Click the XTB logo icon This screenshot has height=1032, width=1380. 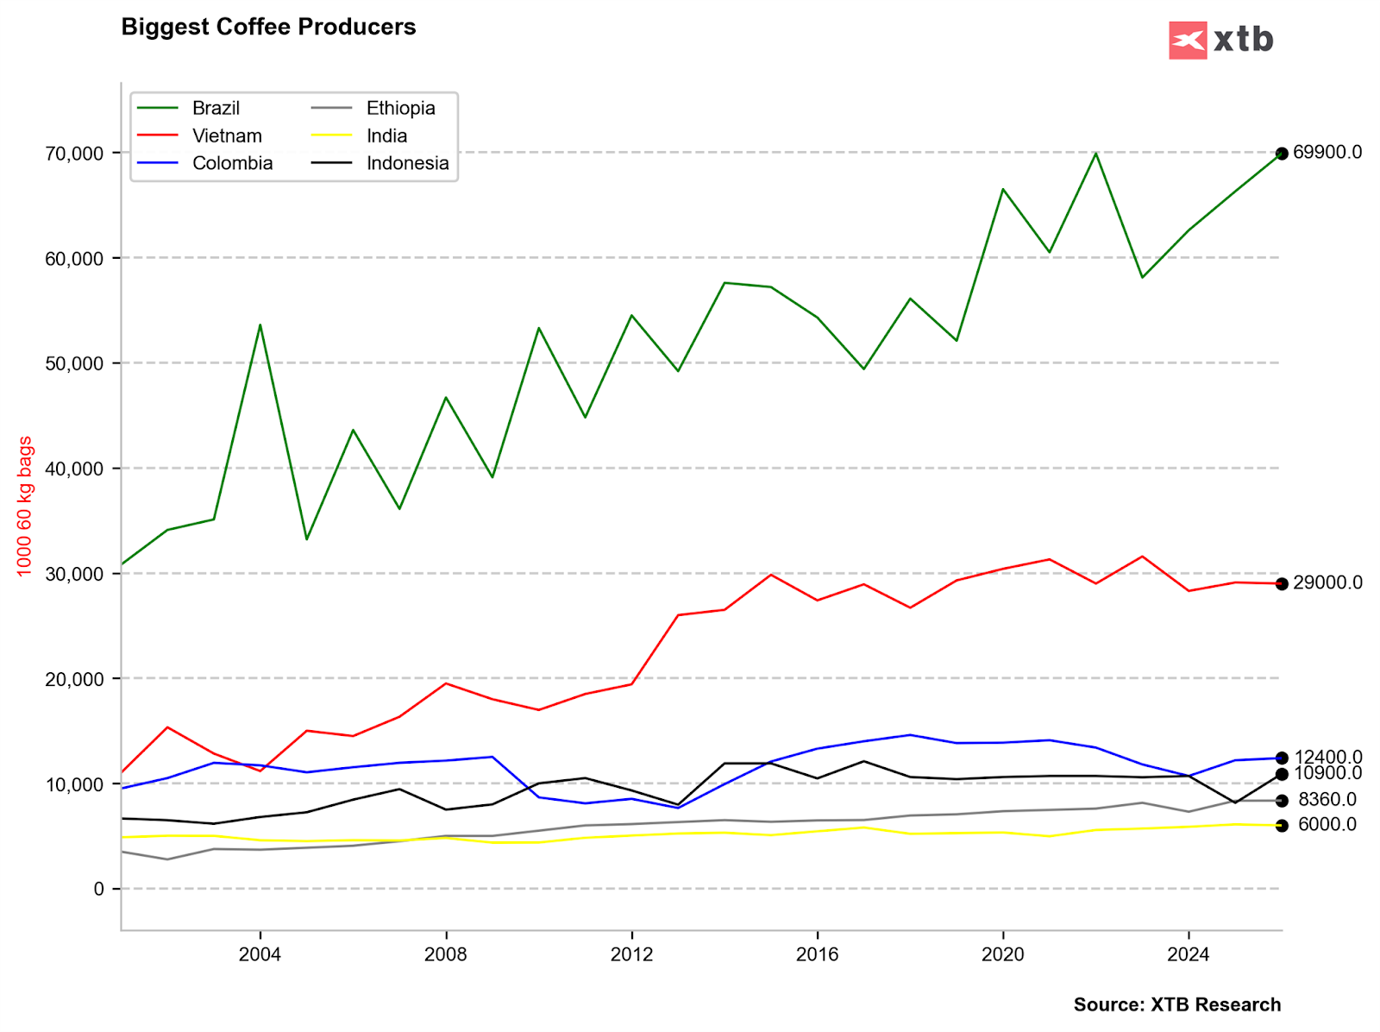tap(1188, 41)
